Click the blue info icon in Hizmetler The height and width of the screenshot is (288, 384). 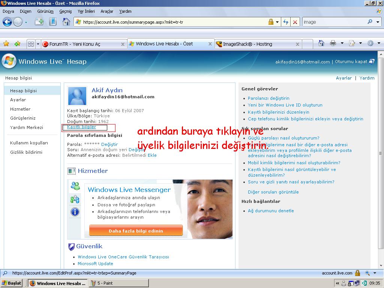coord(75,211)
